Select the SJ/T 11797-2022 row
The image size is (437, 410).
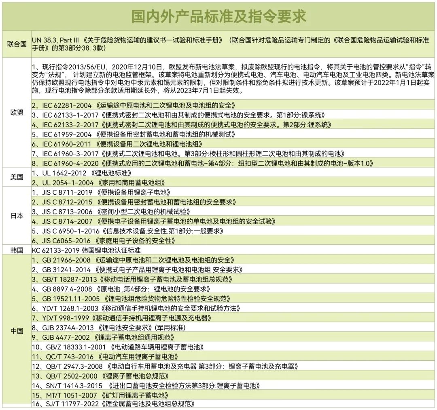pyautogui.click(x=114, y=404)
